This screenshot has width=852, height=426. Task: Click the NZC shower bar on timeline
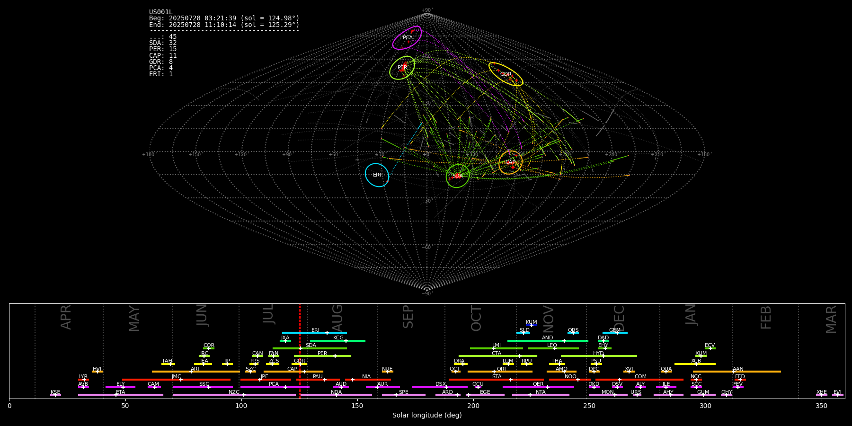point(234,395)
